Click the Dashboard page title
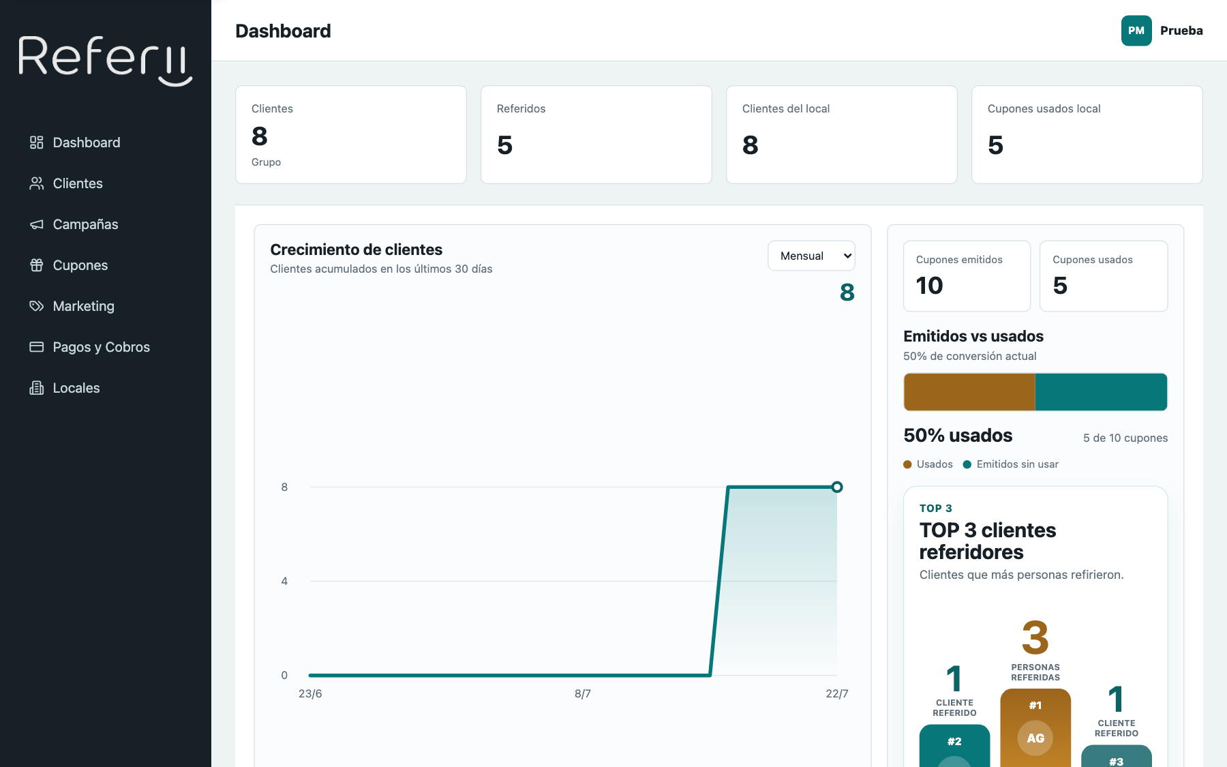The width and height of the screenshot is (1227, 767). [x=283, y=31]
